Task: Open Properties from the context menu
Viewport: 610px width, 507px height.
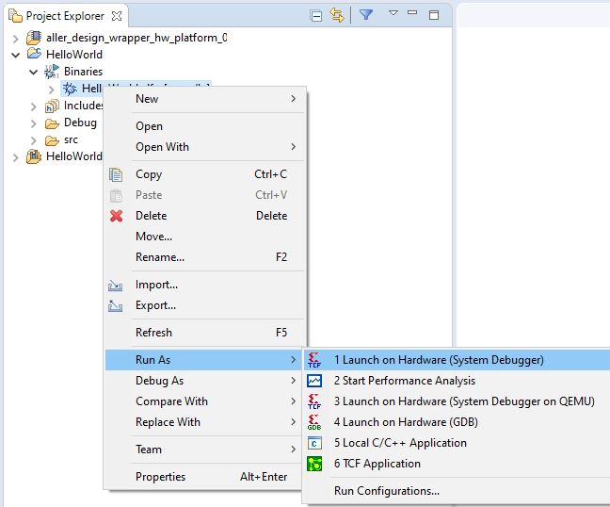Action: pos(160,477)
